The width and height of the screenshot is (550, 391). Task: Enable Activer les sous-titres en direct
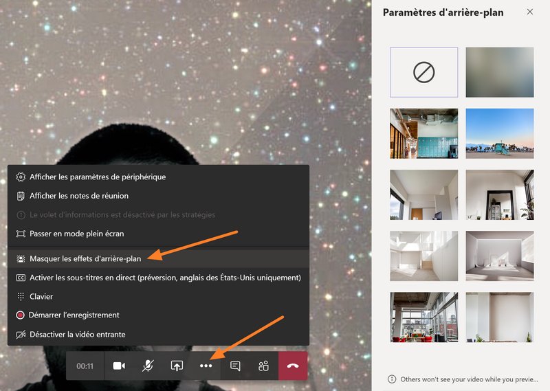coord(158,278)
